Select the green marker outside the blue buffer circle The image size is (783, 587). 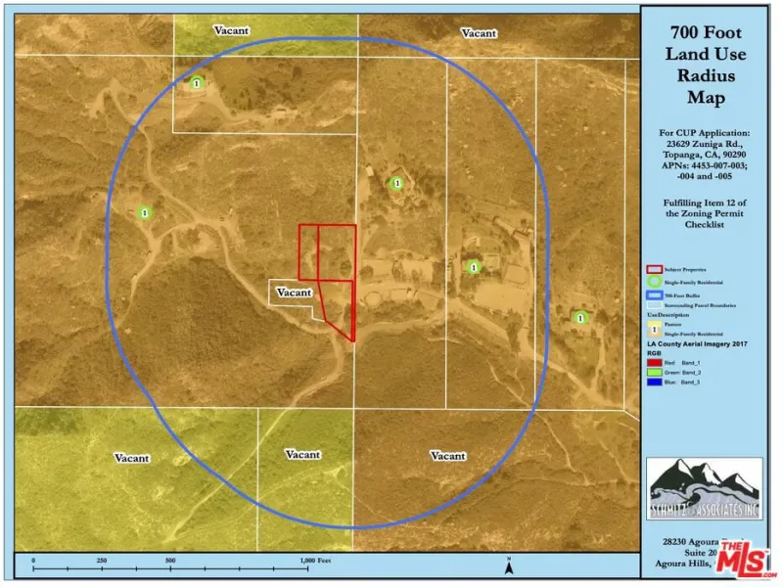pos(580,317)
